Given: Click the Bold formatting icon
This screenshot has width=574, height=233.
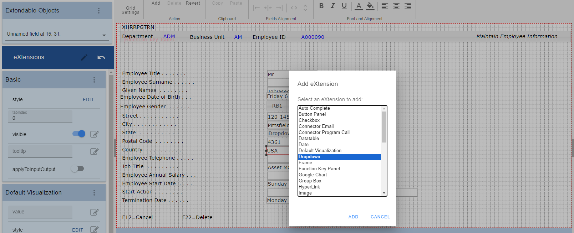Looking at the screenshot, I should [321, 6].
